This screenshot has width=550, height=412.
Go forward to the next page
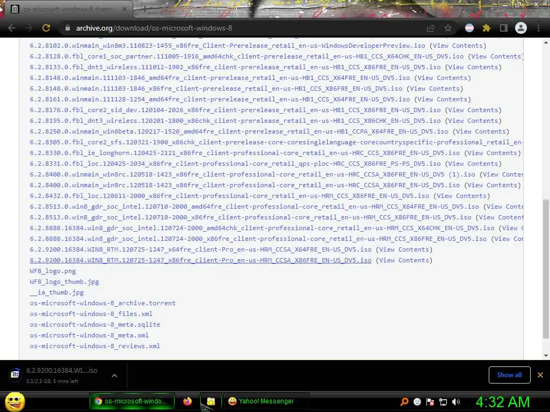[x=29, y=28]
